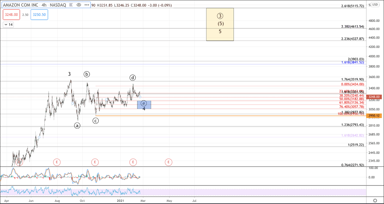Select the wave 3 label at the peak
Image resolution: width=384 pixels, height=204 pixels.
pos(69,74)
